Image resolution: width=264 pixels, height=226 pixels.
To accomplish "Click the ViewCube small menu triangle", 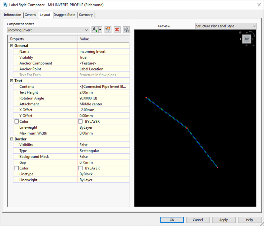I will point(253,45).
